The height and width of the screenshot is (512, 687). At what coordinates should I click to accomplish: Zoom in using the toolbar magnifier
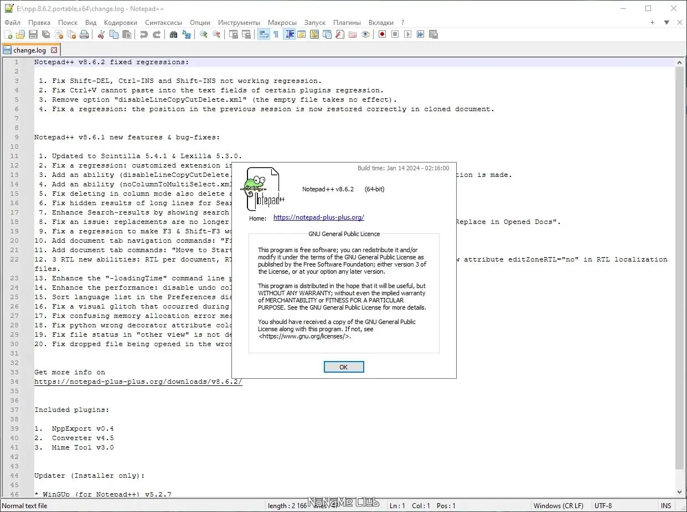coord(204,34)
